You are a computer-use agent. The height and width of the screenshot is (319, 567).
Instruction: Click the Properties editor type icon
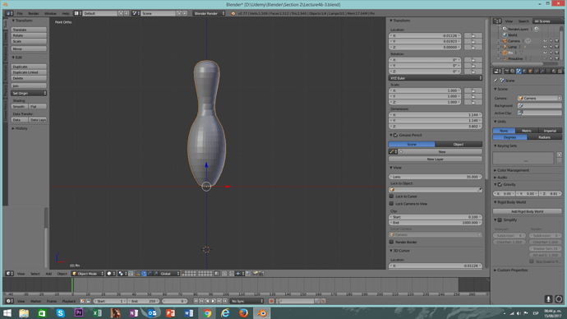[498, 72]
